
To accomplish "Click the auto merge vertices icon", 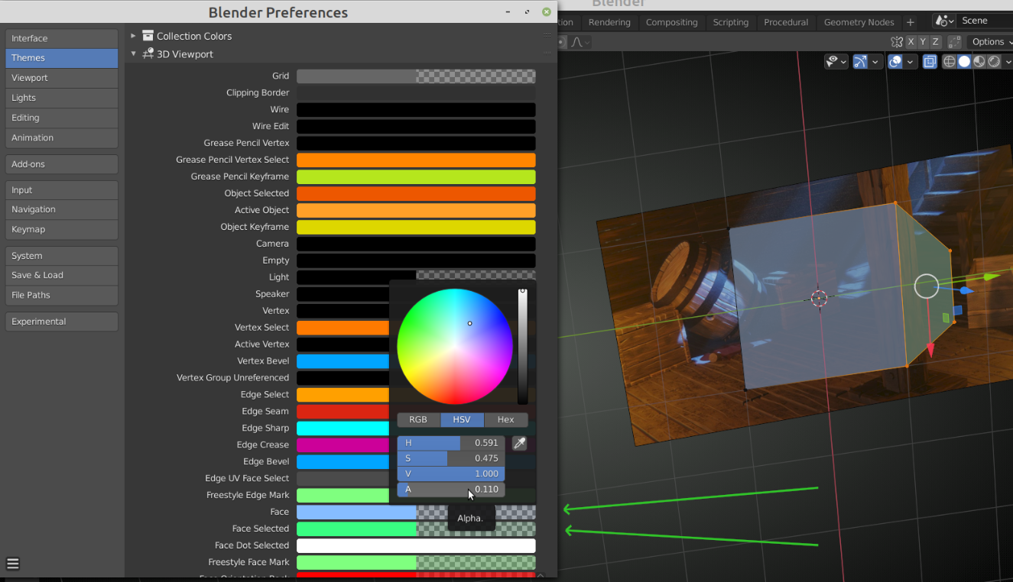I will 954,42.
